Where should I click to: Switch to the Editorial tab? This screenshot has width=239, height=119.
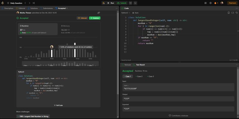pyautogui.click(x=21, y=8)
